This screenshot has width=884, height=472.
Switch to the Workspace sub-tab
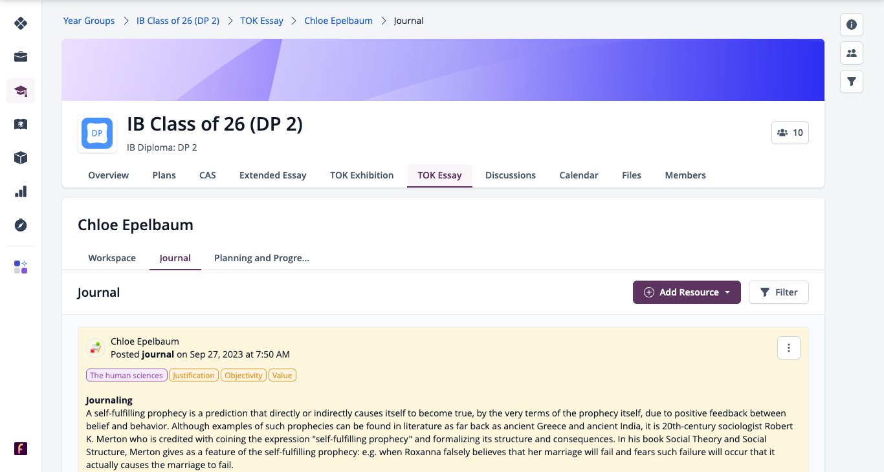[x=112, y=258]
